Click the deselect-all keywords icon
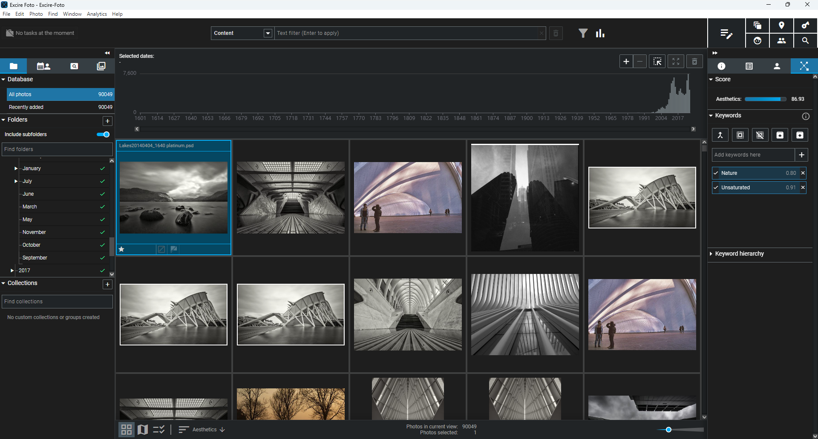Viewport: 818px width, 439px height. click(x=760, y=135)
